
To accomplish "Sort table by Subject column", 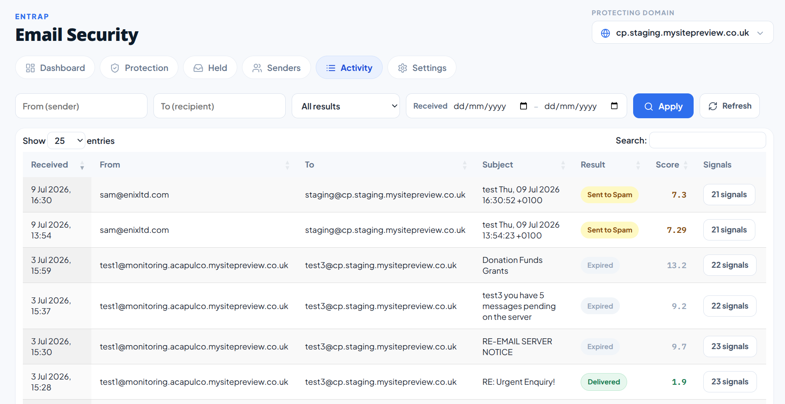I will tap(523, 165).
